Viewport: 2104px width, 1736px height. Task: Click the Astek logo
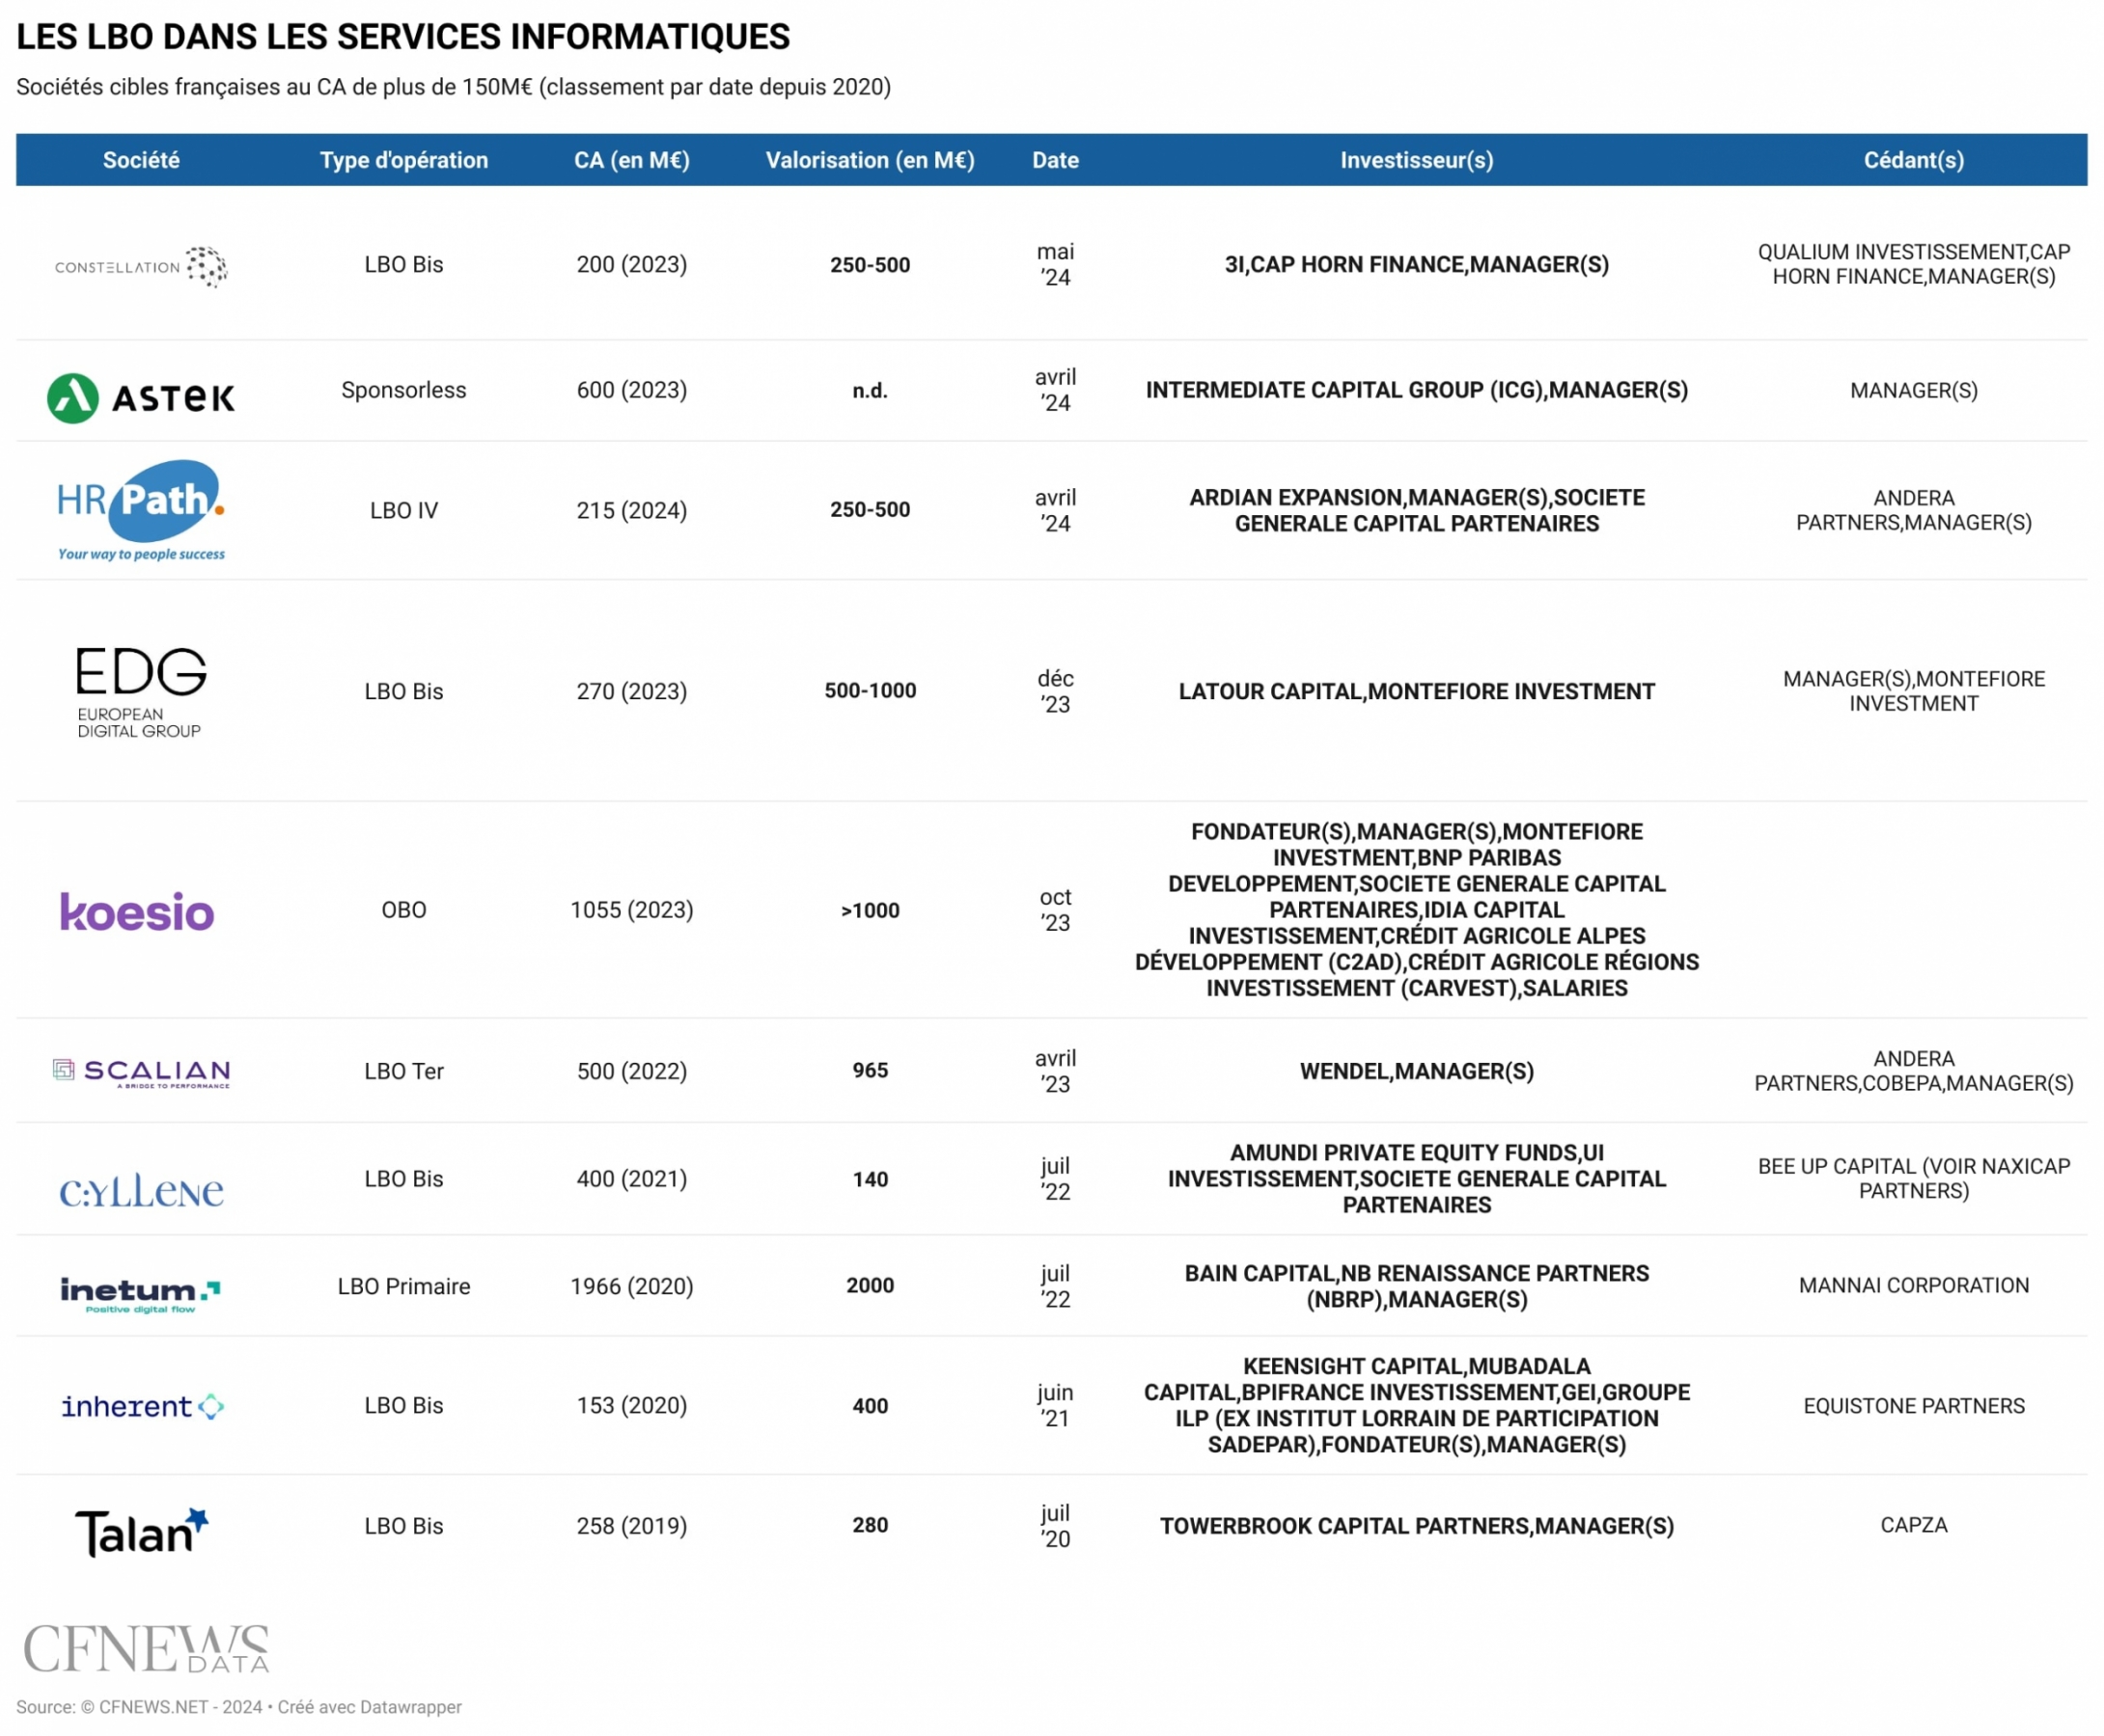pyautogui.click(x=141, y=398)
